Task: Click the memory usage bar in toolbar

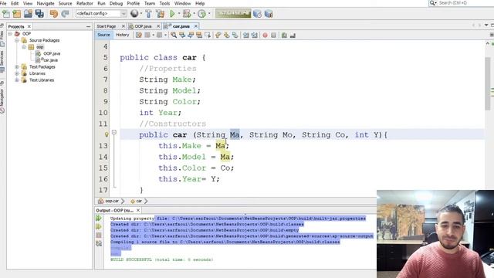Action: click(233, 14)
